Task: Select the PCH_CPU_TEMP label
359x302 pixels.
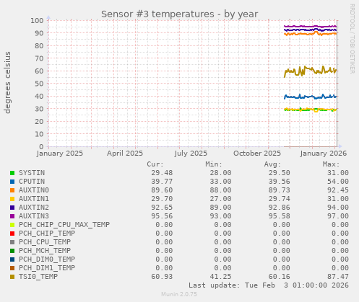Action: tap(45, 242)
